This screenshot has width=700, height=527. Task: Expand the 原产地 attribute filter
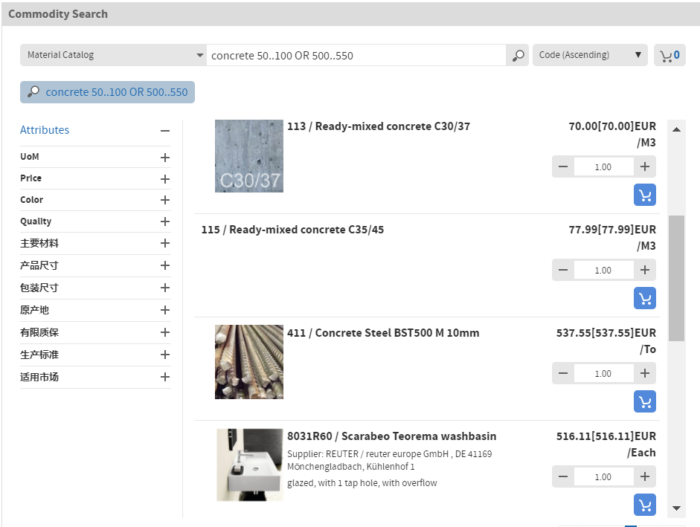164,310
